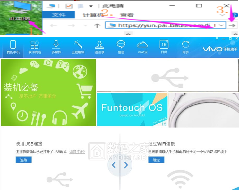Screen dimensions: 239x190
Task: Show the next connection slide arrow
Action: pos(126,165)
